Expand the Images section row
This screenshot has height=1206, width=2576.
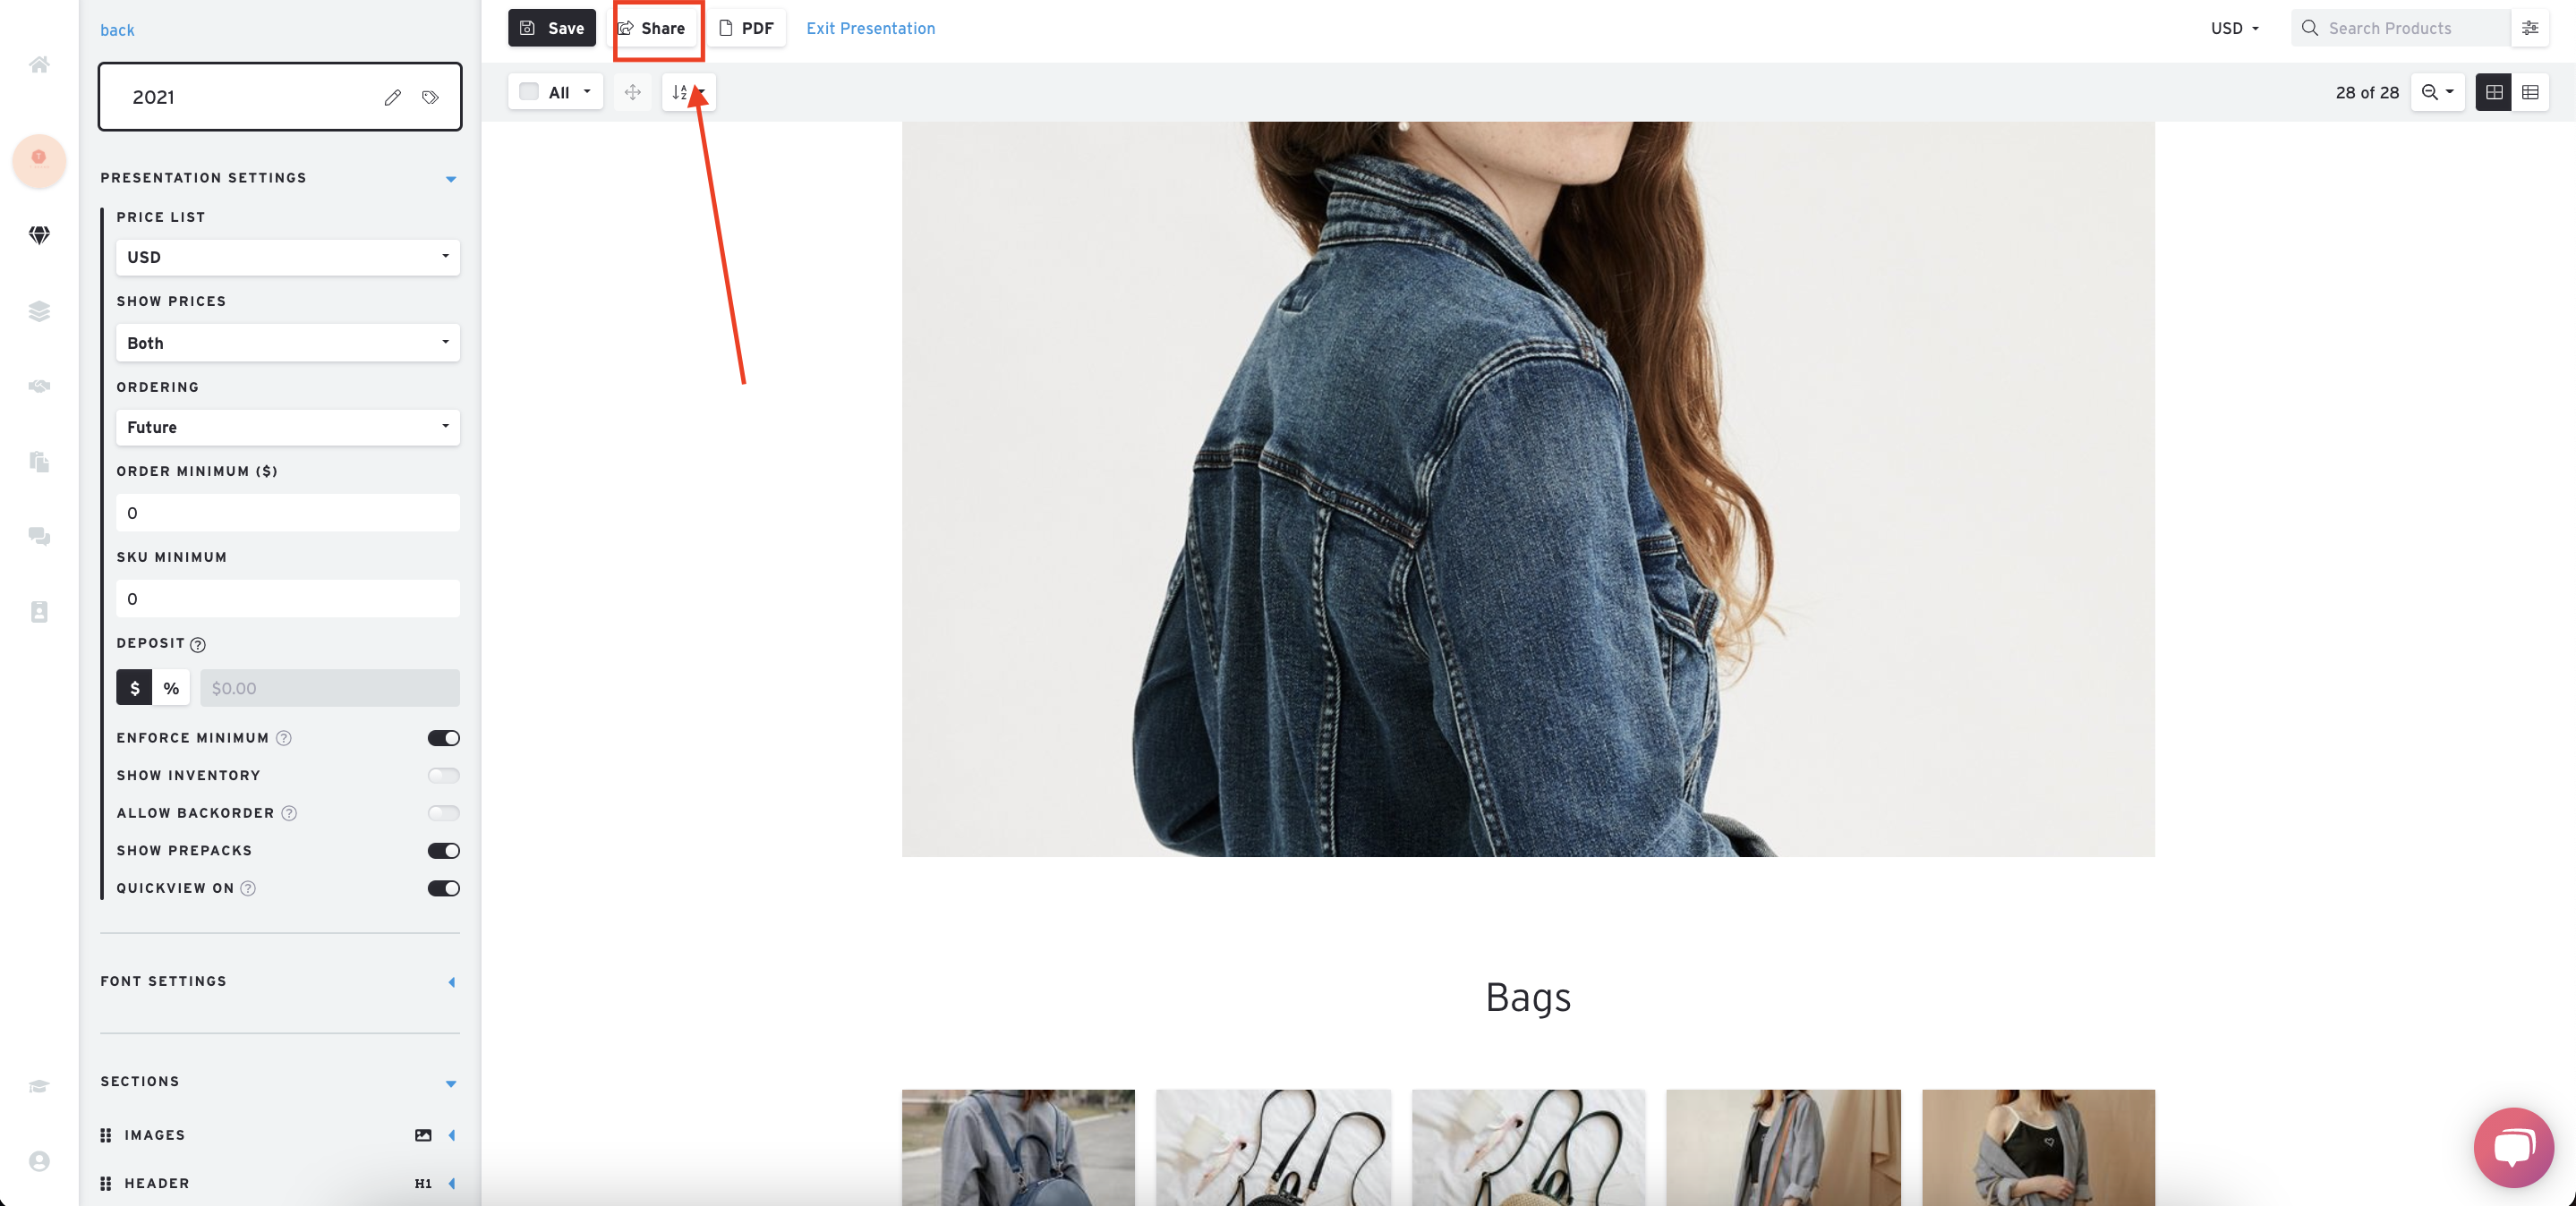point(451,1135)
